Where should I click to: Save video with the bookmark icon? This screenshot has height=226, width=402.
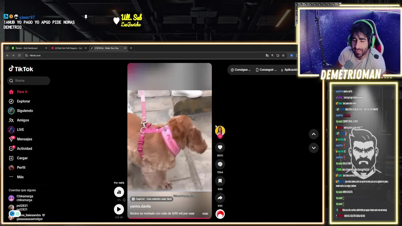220,181
